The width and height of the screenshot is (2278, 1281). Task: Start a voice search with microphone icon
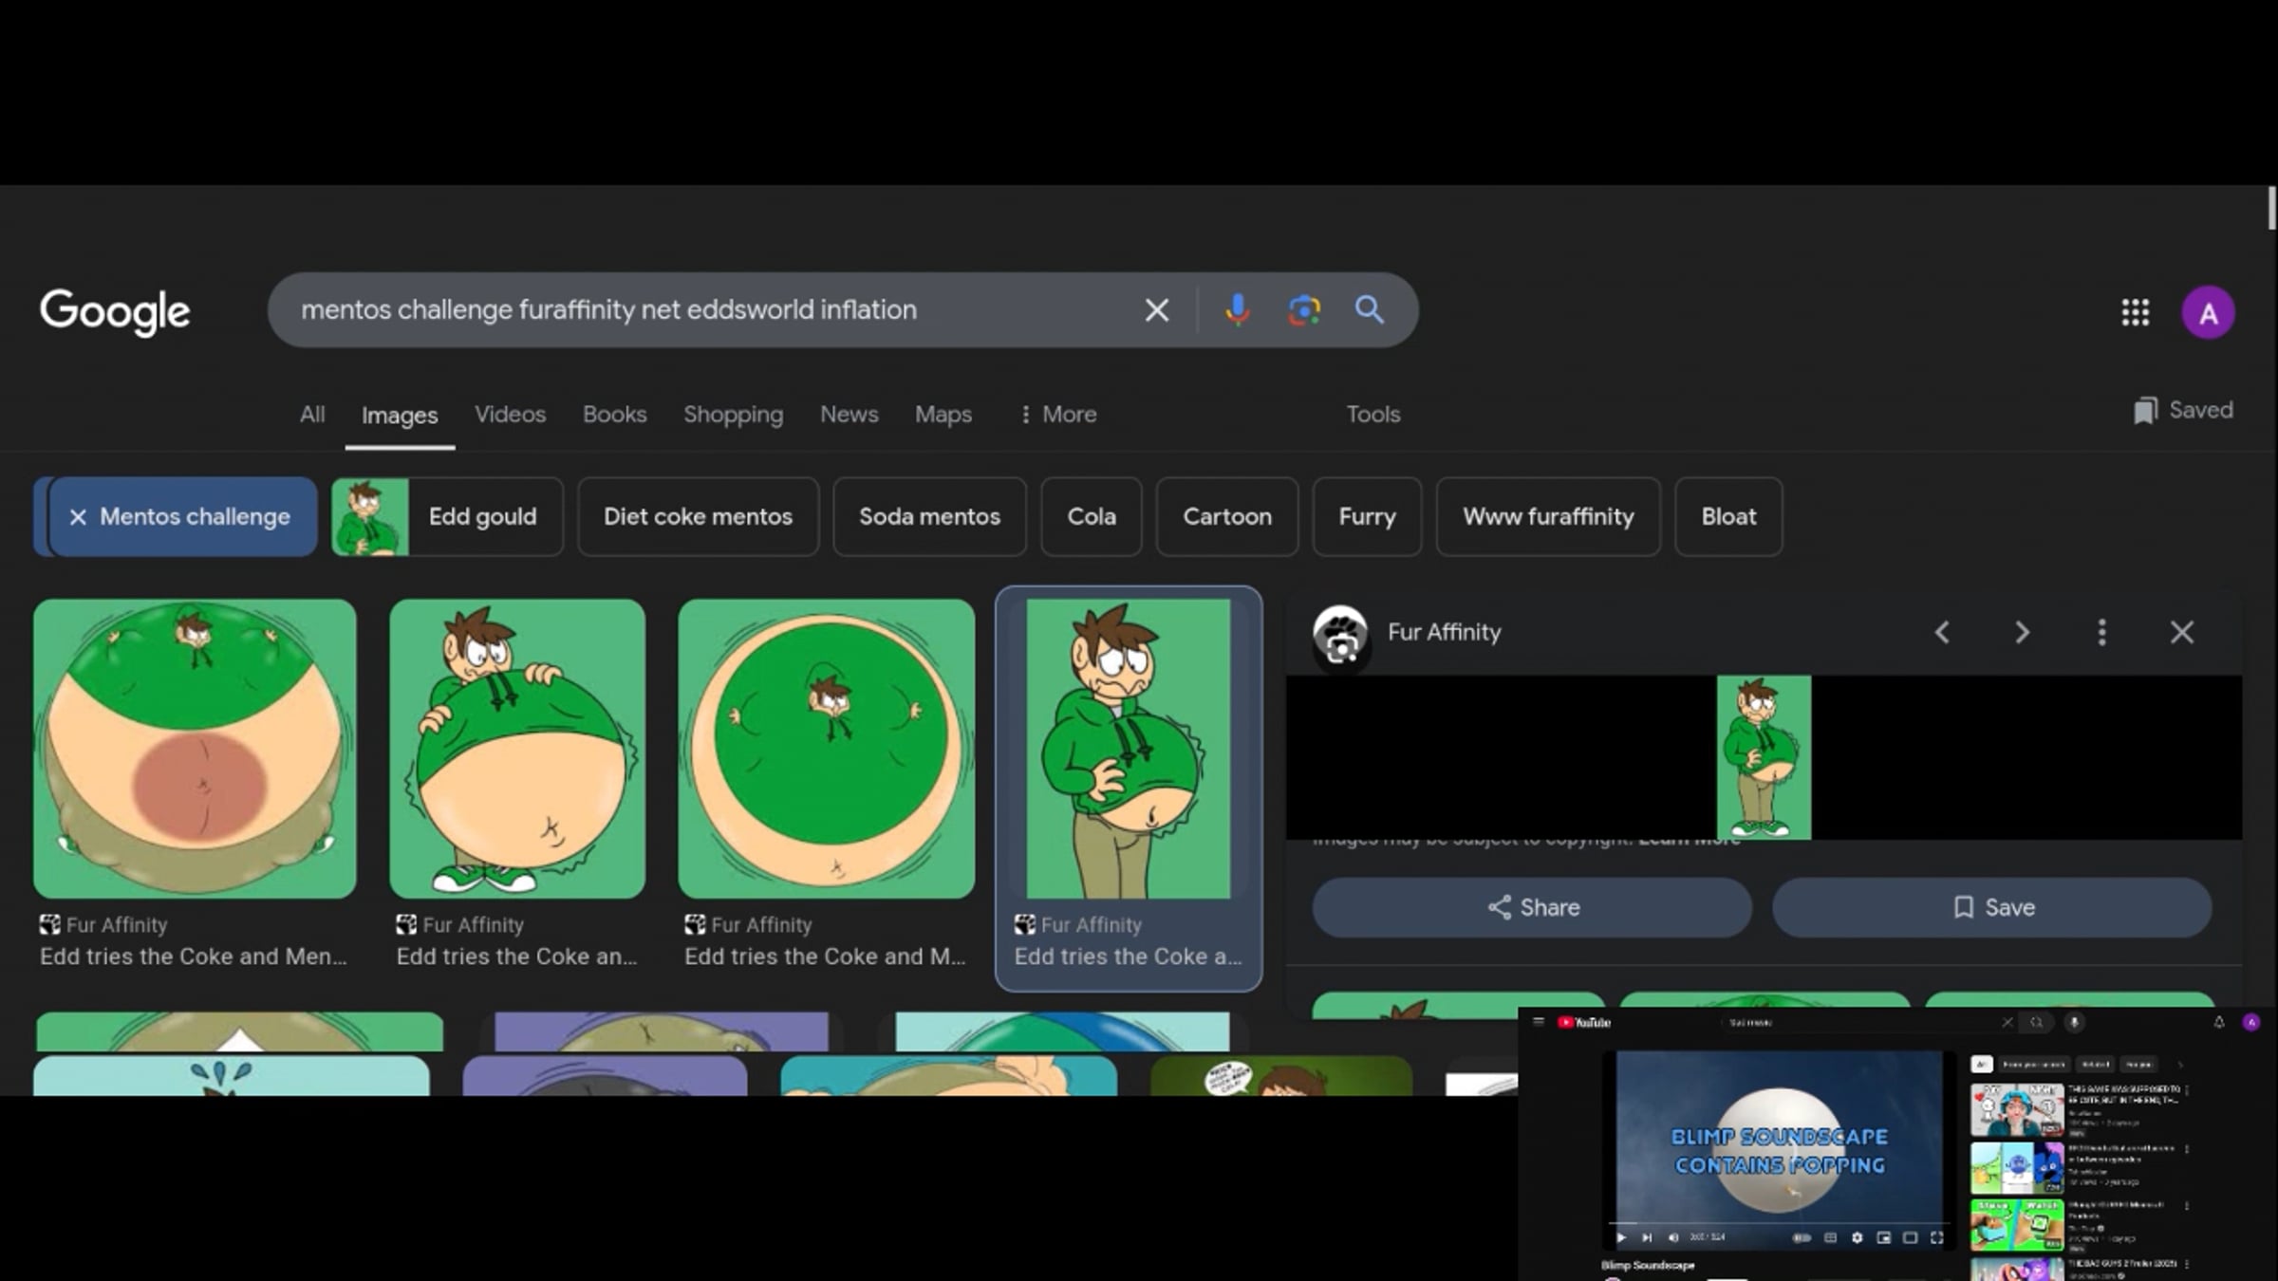[x=1237, y=309]
